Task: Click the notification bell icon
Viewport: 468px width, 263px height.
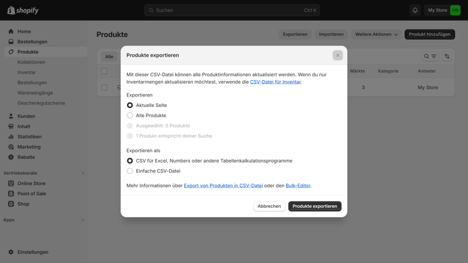Action: tap(415, 11)
